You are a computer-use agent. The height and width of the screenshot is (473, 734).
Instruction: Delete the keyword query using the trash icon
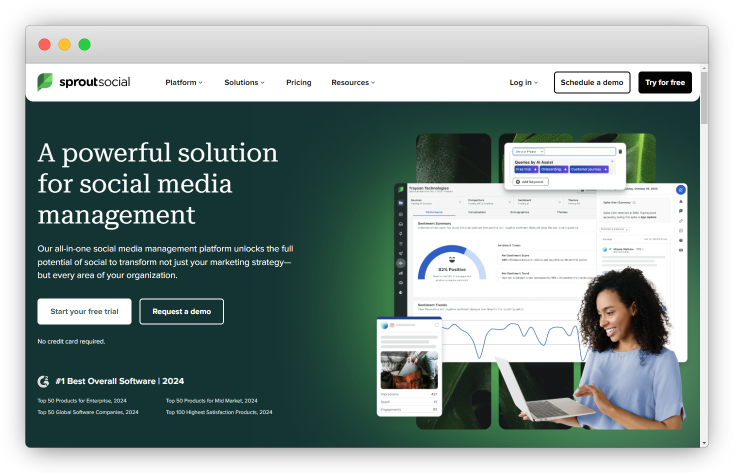620,151
